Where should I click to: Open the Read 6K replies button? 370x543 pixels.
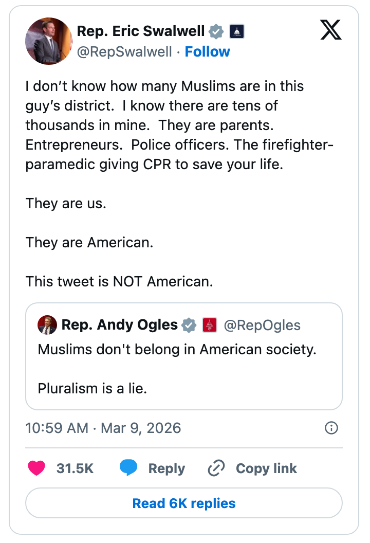click(184, 503)
